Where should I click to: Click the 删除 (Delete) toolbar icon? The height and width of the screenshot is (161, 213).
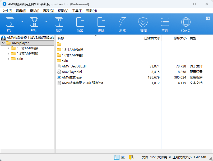(x=101, y=22)
